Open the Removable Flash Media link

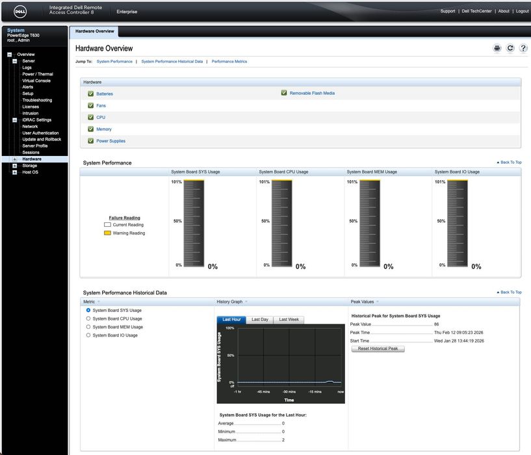pyautogui.click(x=312, y=93)
